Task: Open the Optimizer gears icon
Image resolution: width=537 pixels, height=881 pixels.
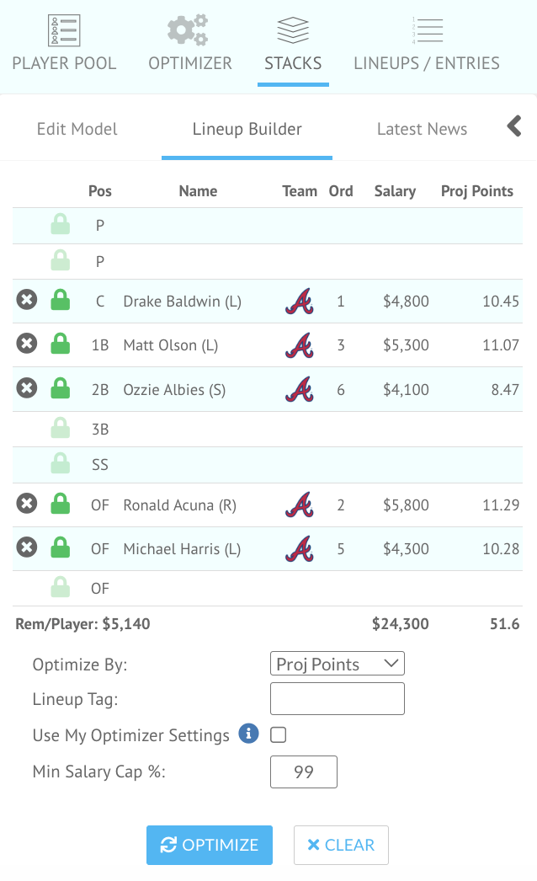Action: 188,30
